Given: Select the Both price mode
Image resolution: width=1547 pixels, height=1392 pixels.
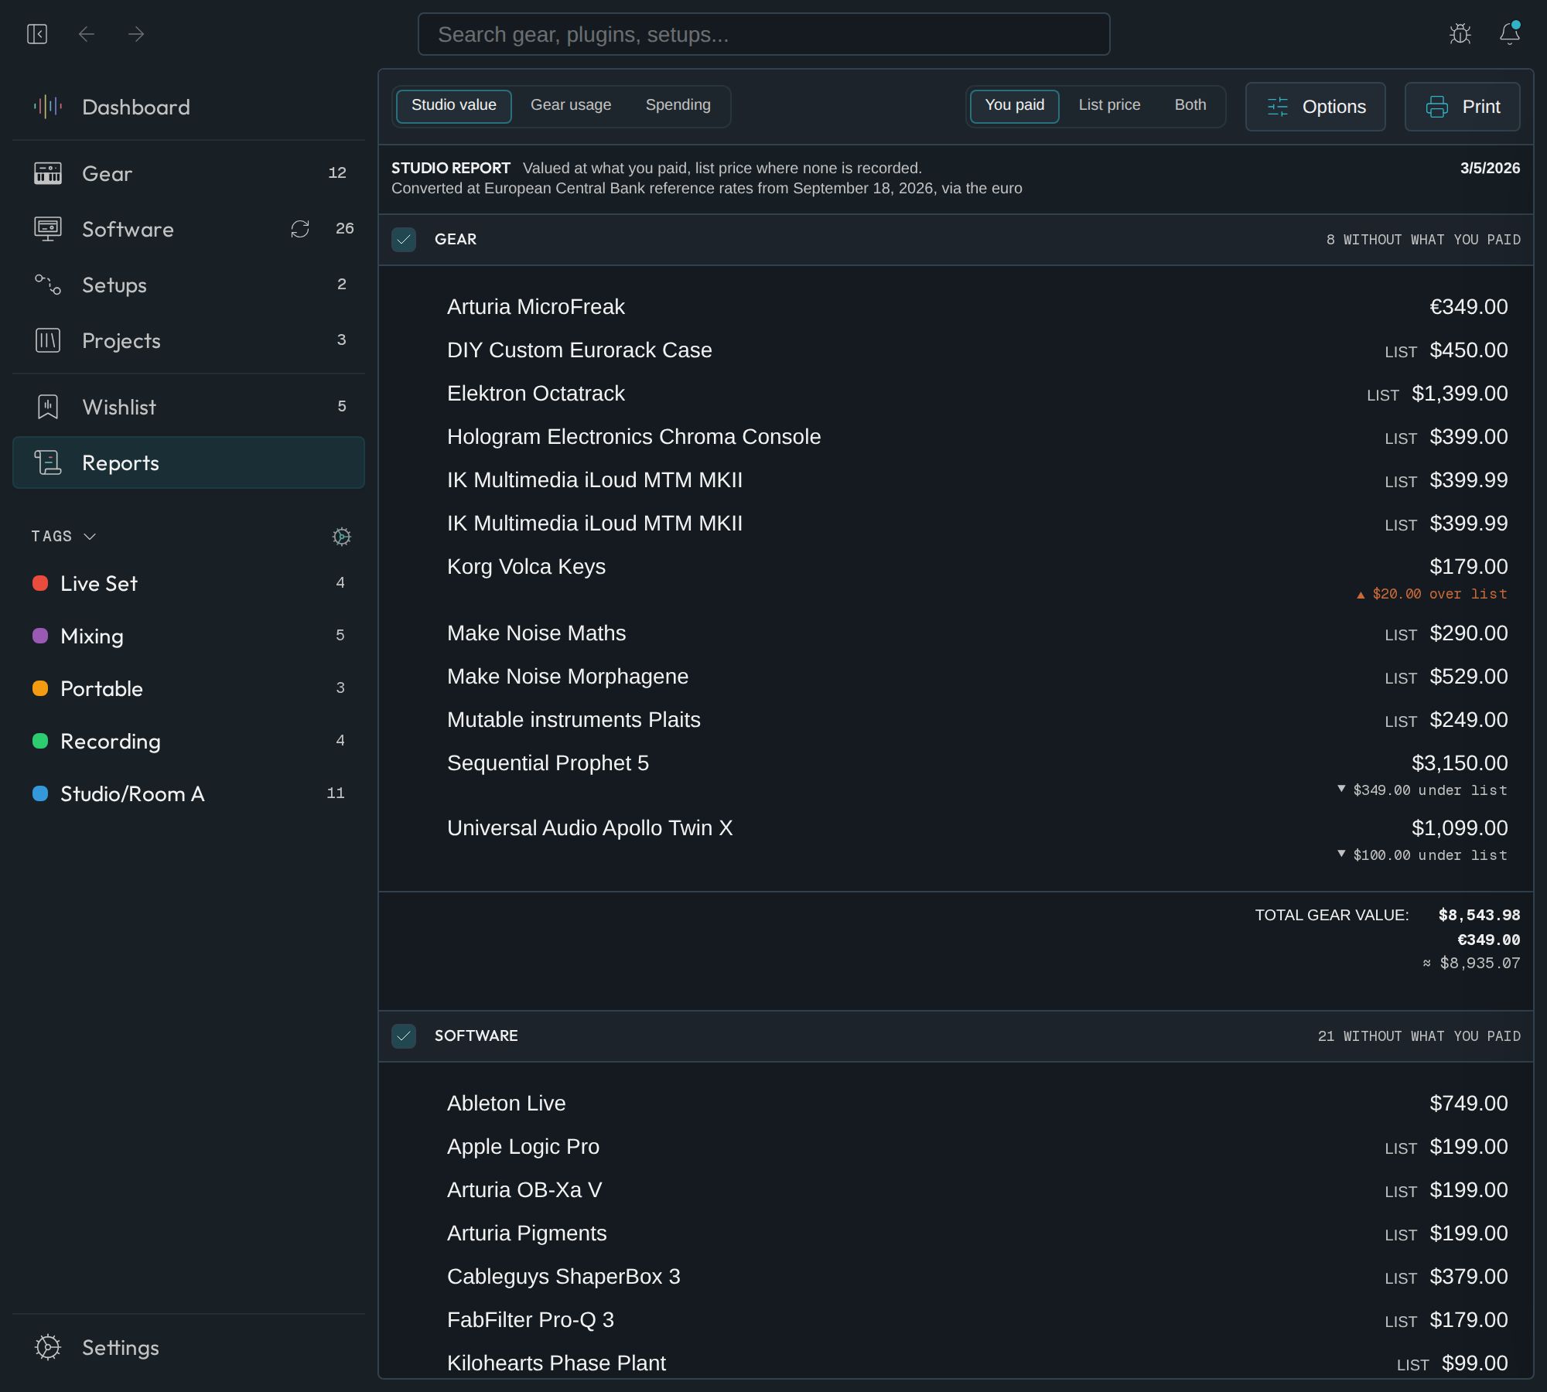Looking at the screenshot, I should coord(1190,105).
